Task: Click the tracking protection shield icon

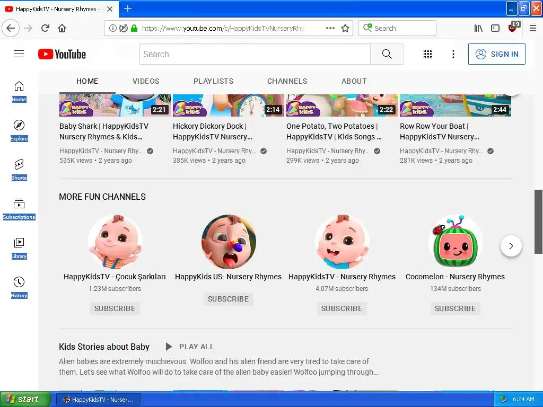Action: [x=123, y=28]
